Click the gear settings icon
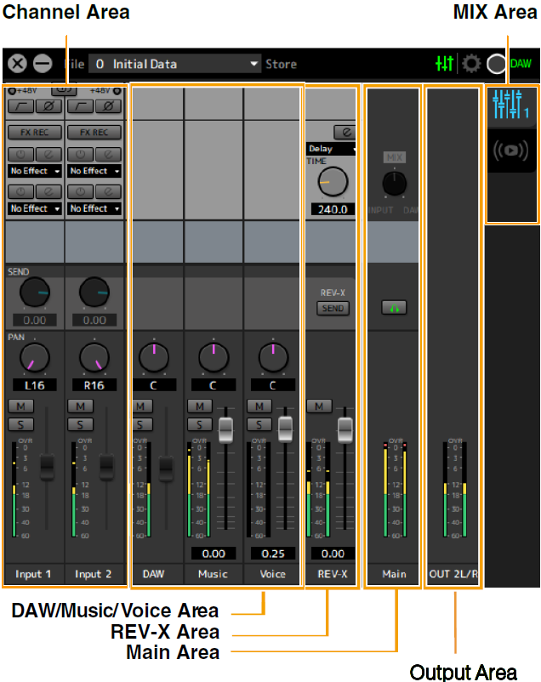541x682 pixels. [x=470, y=64]
